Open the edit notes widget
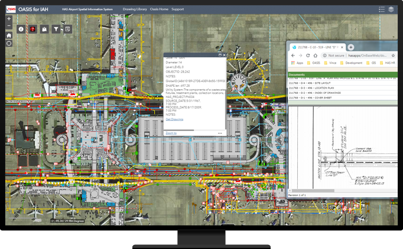The image size is (403, 249). 67,30
